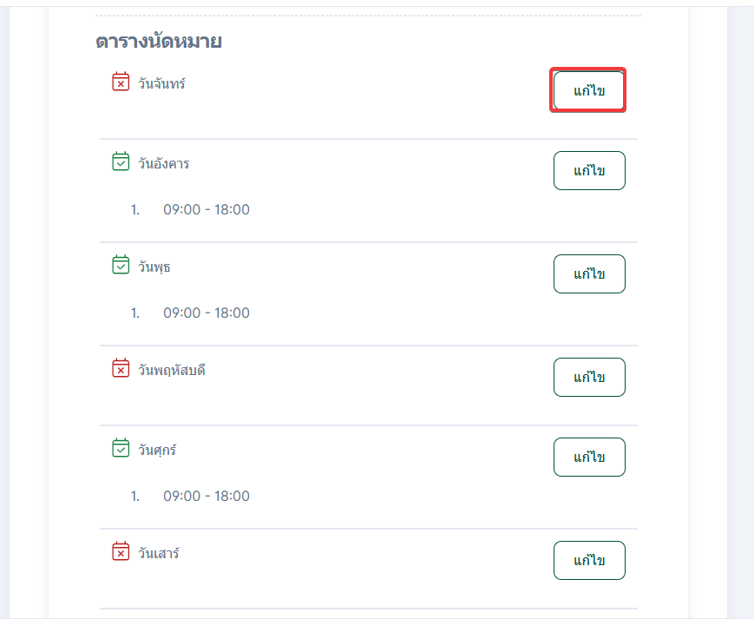Click the green calendar icon beside วันอังคาร

[x=121, y=162]
